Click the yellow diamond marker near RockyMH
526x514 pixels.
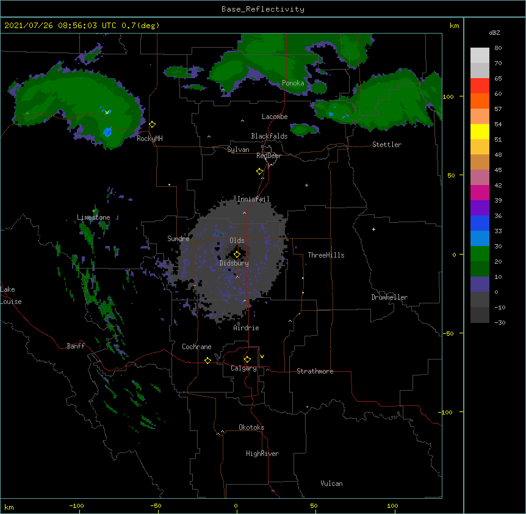[x=153, y=125]
